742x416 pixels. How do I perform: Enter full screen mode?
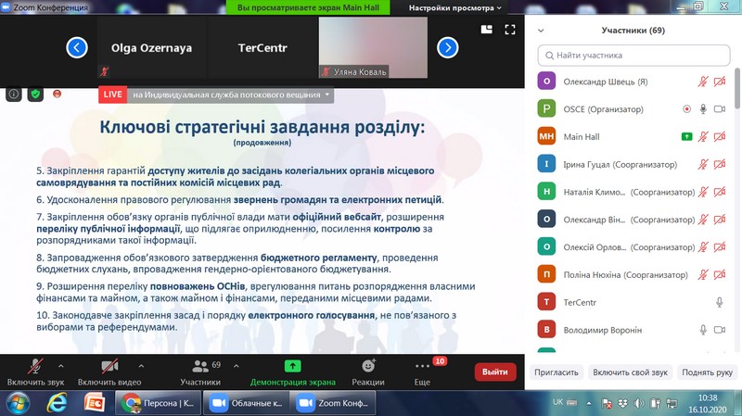coord(509,29)
